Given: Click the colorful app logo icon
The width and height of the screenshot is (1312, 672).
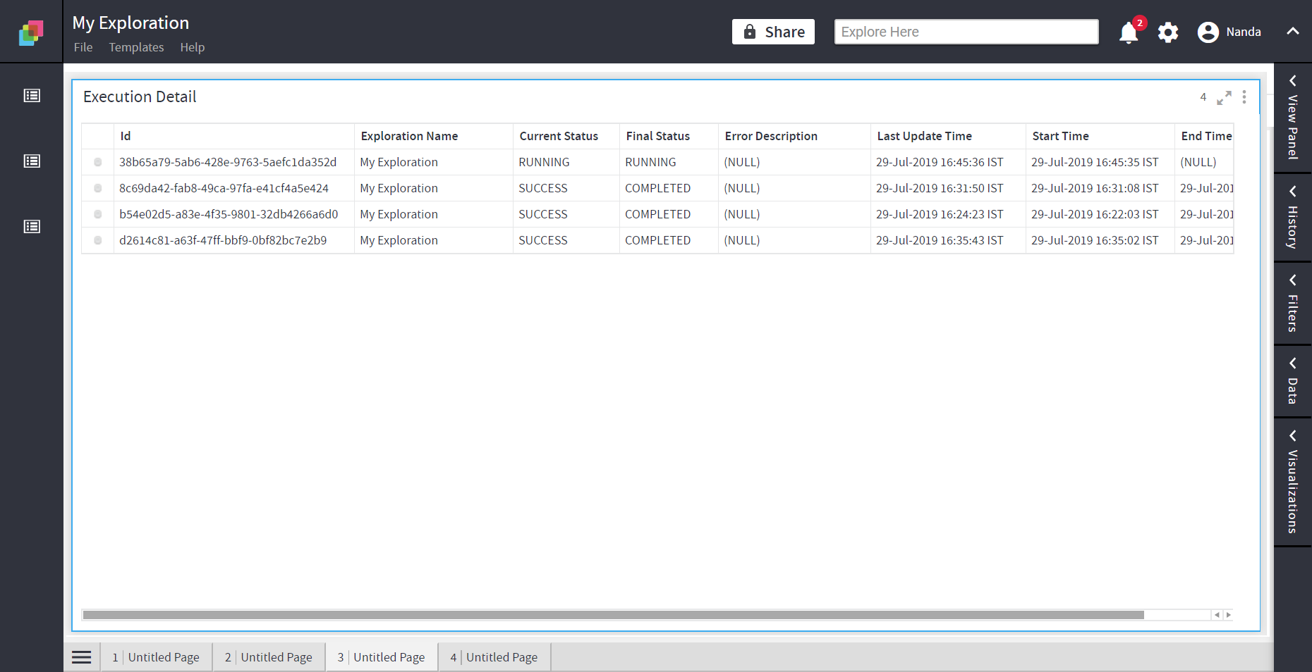Looking at the screenshot, I should 31,32.
